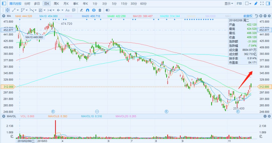
Task: Open the window layout square dropdown
Action: pos(248,4)
